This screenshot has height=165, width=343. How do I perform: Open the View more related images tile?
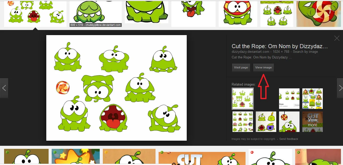coord(313,122)
